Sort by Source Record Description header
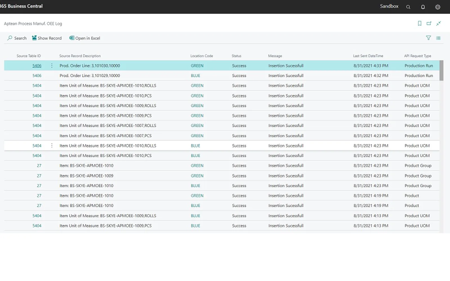This screenshot has height=281, width=450. click(x=80, y=56)
